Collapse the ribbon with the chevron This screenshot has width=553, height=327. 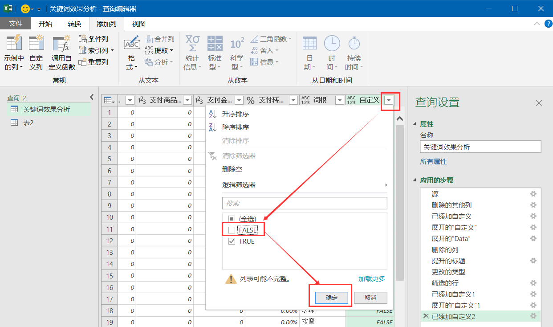(x=538, y=24)
